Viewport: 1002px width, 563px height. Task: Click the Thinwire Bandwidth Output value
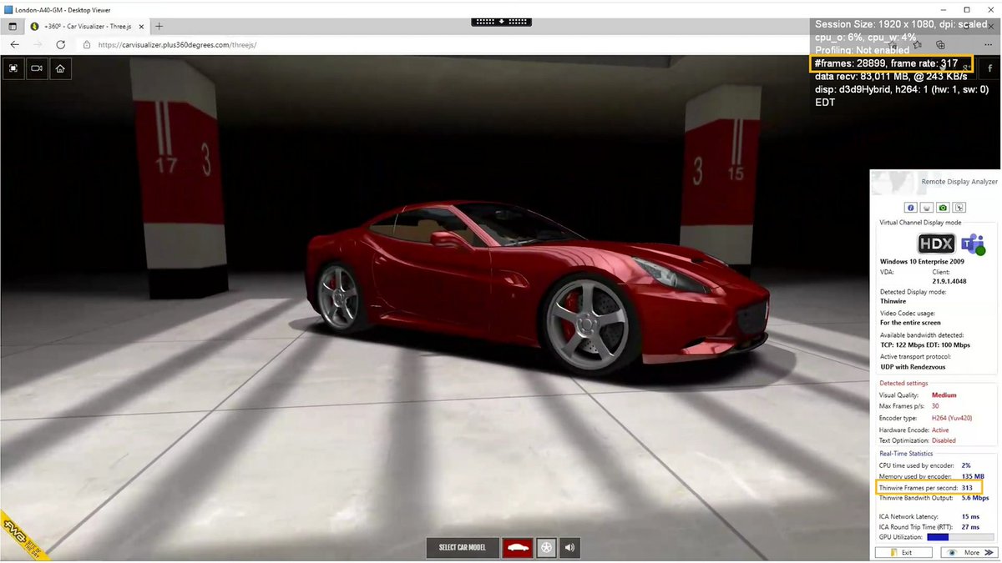point(975,498)
